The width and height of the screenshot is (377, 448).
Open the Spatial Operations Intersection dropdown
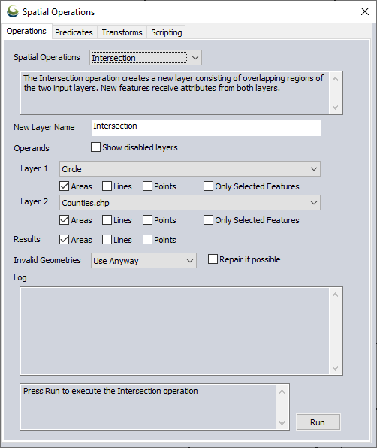146,58
